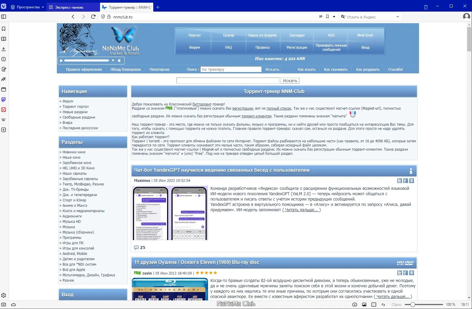Share YandexGPT article on Facebook
472x309 pixels.
tap(405, 181)
